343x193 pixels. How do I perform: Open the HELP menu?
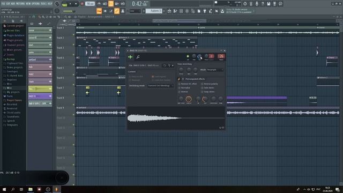[x=50, y=4]
